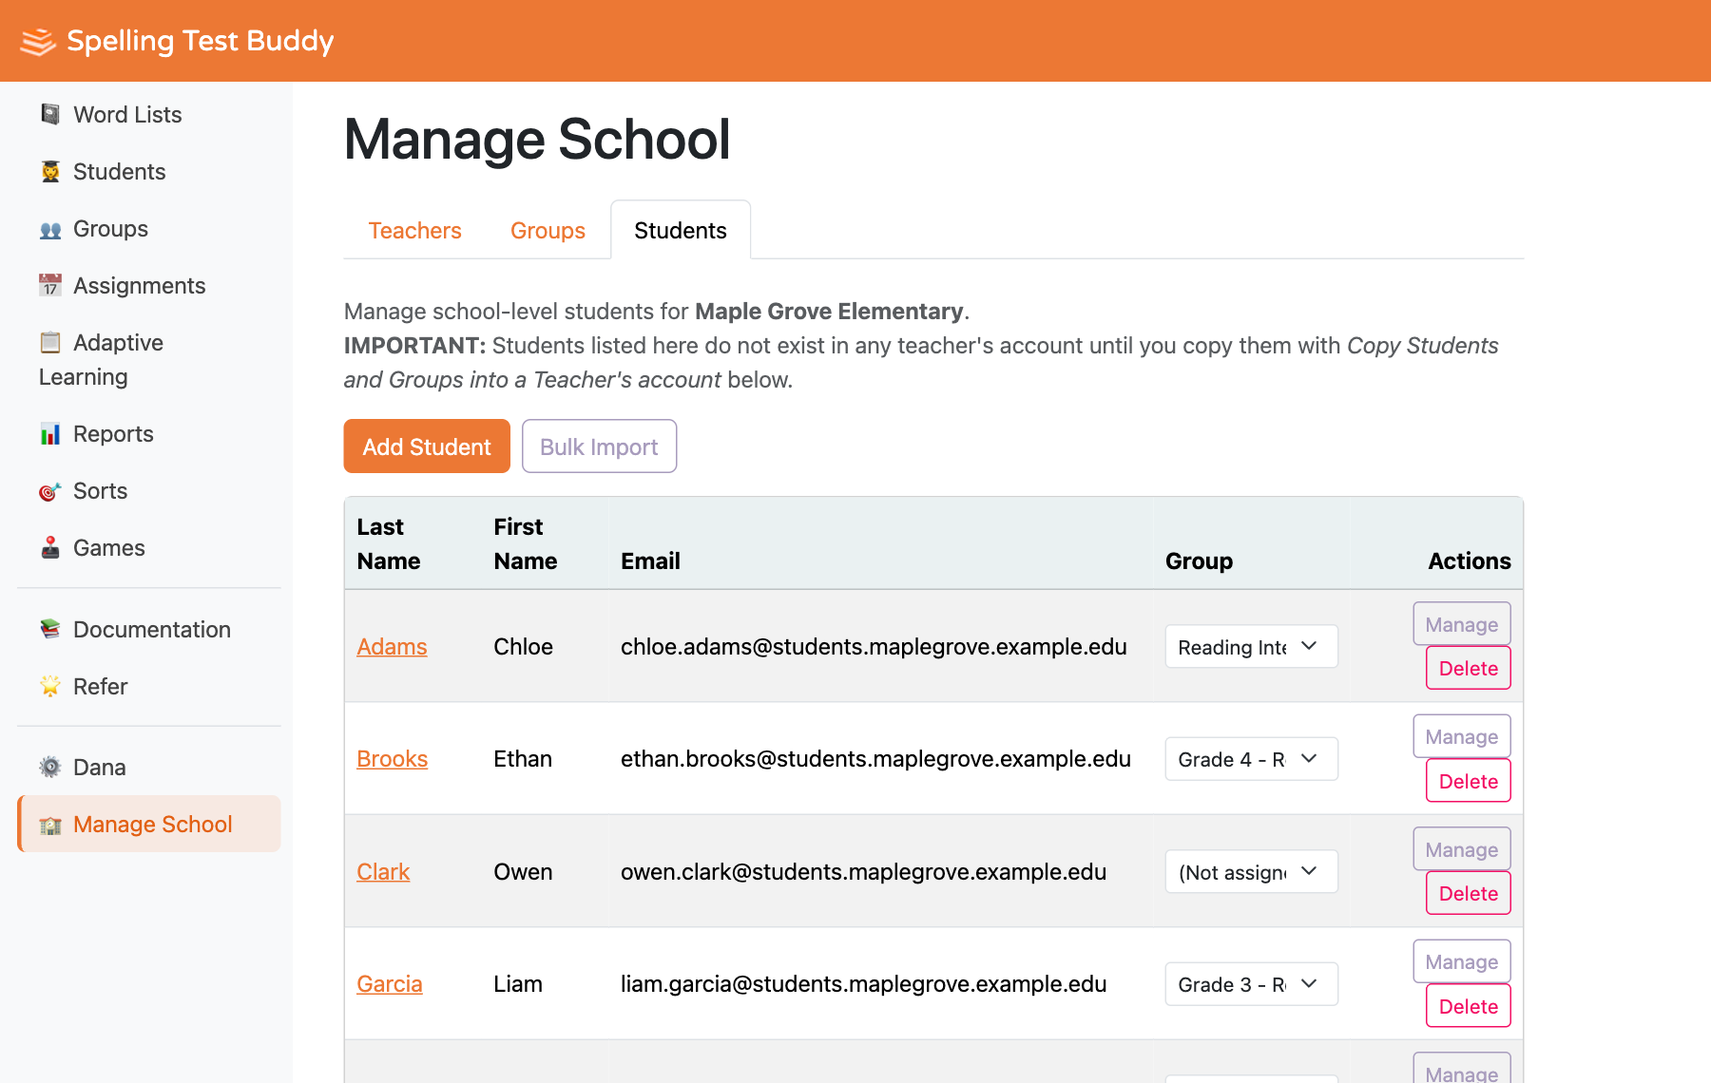Switch to the Teachers tab
The image size is (1711, 1083).
[x=414, y=231]
